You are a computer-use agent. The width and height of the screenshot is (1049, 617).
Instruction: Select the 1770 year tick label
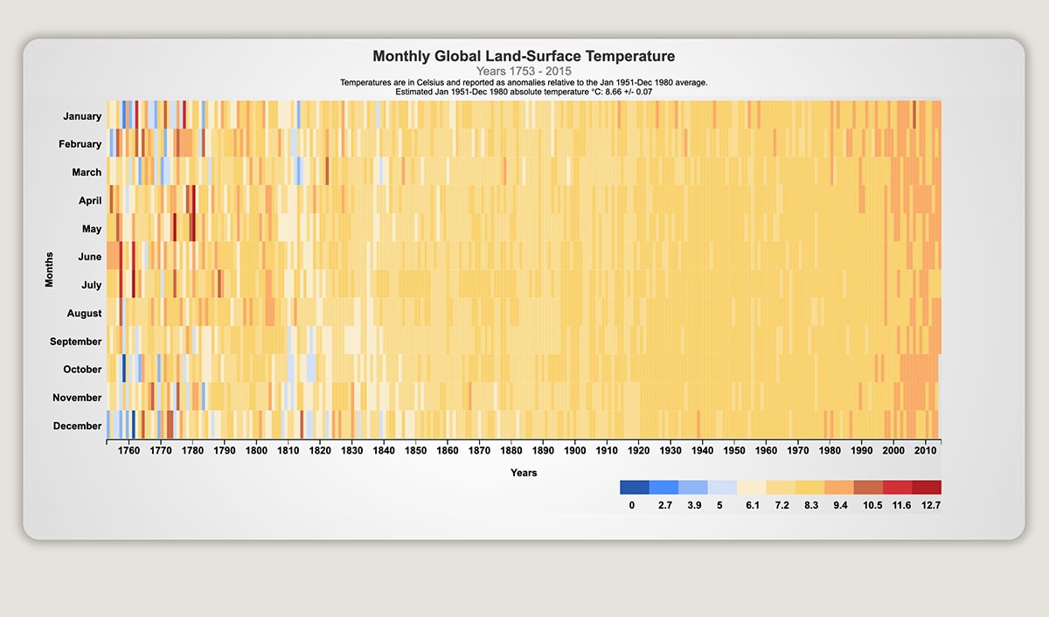(x=160, y=451)
